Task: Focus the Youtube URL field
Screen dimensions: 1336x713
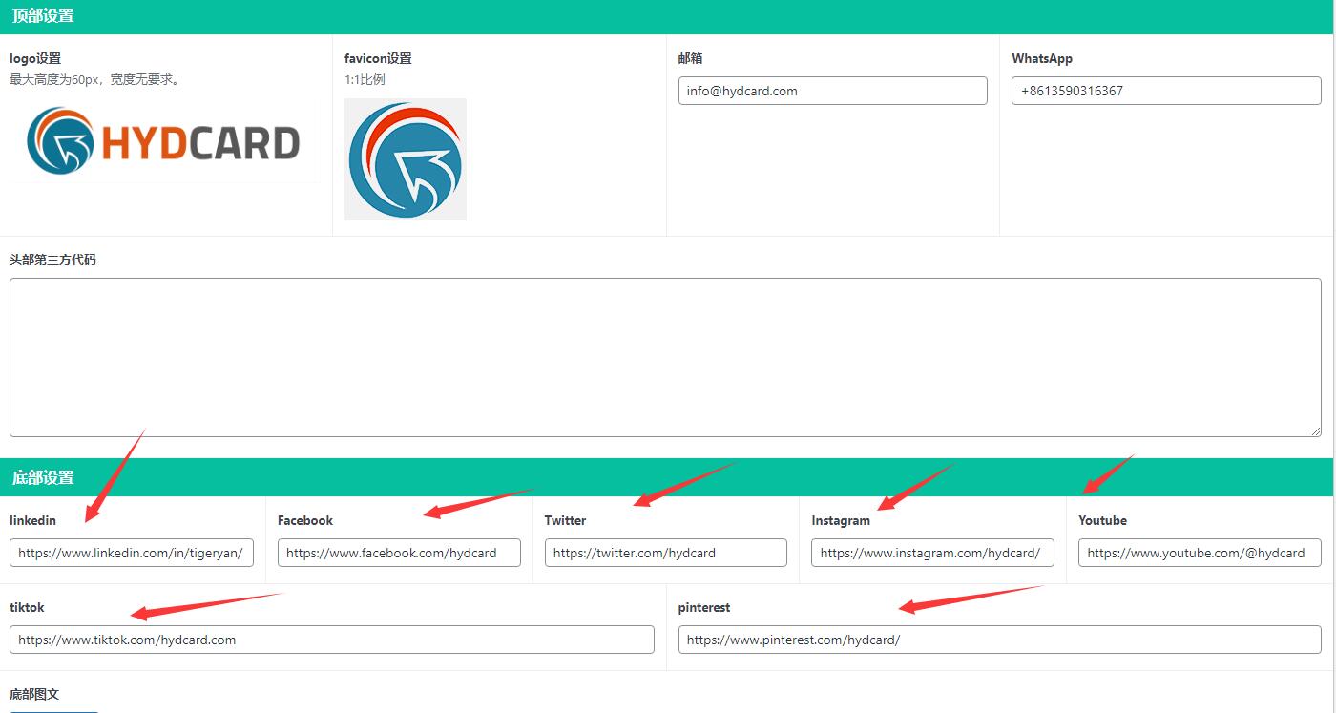Action: tap(1200, 553)
